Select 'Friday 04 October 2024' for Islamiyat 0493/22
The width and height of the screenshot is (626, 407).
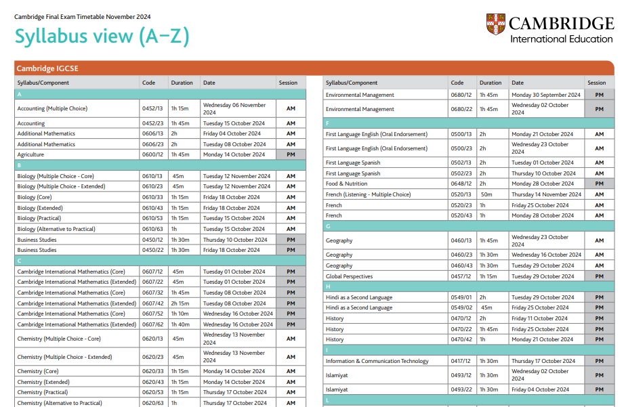coord(540,389)
